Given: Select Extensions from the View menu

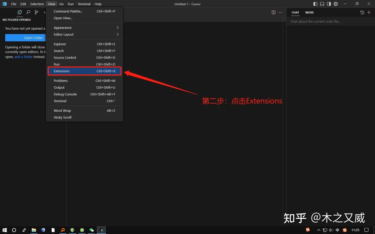Looking at the screenshot, I should click(x=61, y=71).
